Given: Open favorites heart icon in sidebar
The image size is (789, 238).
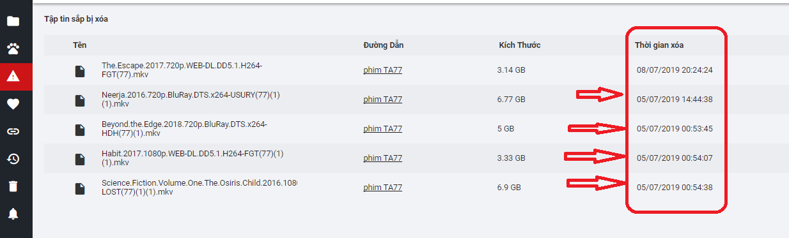Looking at the screenshot, I should coord(13,104).
